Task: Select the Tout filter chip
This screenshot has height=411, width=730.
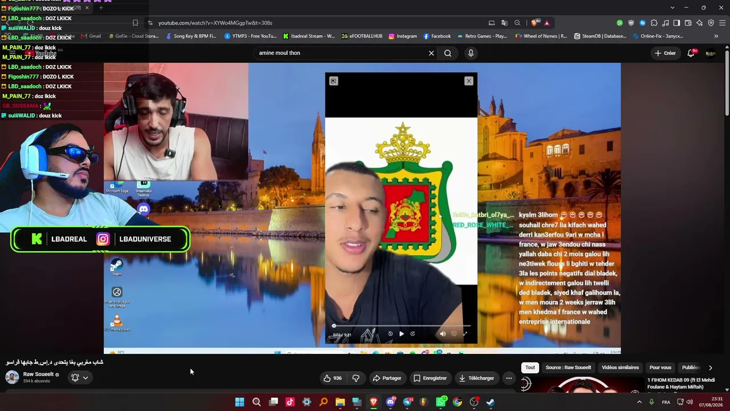Action: [x=530, y=368]
